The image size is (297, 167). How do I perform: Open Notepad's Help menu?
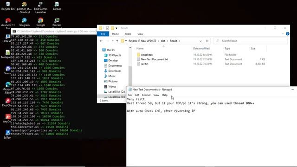click(165, 95)
